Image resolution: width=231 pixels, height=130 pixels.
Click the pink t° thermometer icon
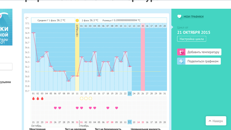(181, 52)
